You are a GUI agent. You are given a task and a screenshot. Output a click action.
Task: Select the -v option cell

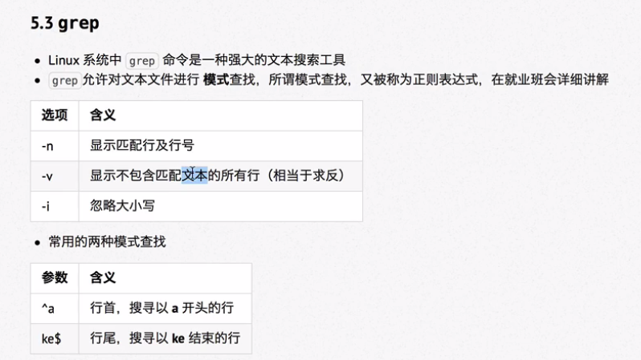(x=55, y=176)
